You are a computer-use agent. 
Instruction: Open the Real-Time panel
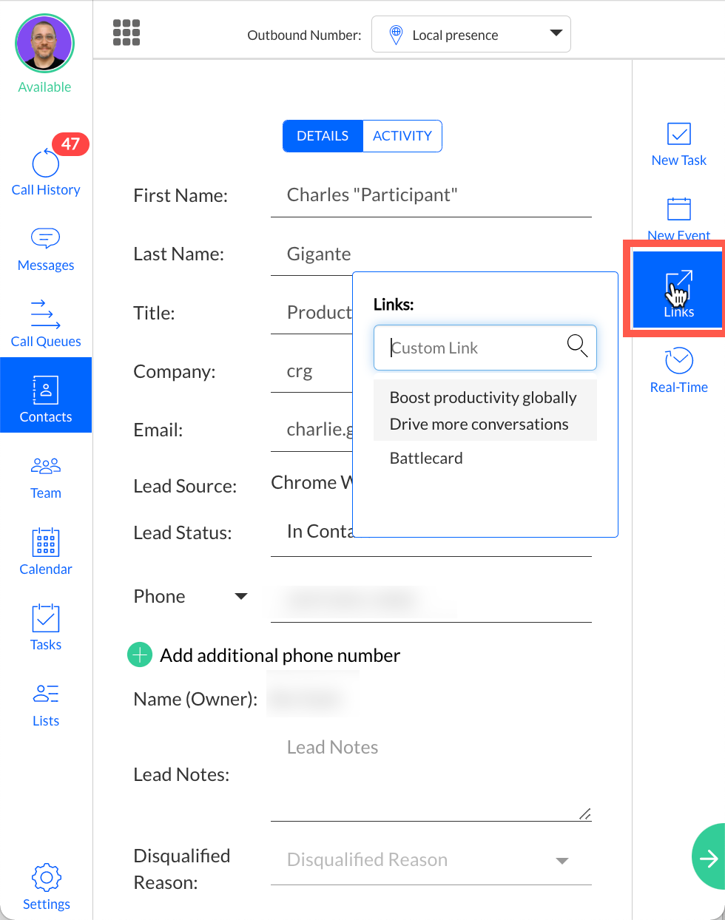(679, 371)
